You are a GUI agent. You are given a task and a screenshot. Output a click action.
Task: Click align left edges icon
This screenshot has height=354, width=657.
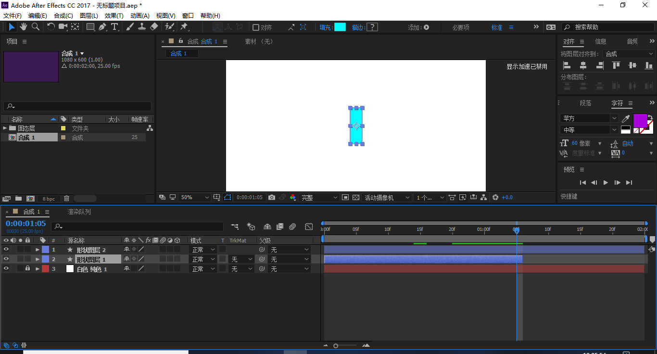pyautogui.click(x=567, y=65)
